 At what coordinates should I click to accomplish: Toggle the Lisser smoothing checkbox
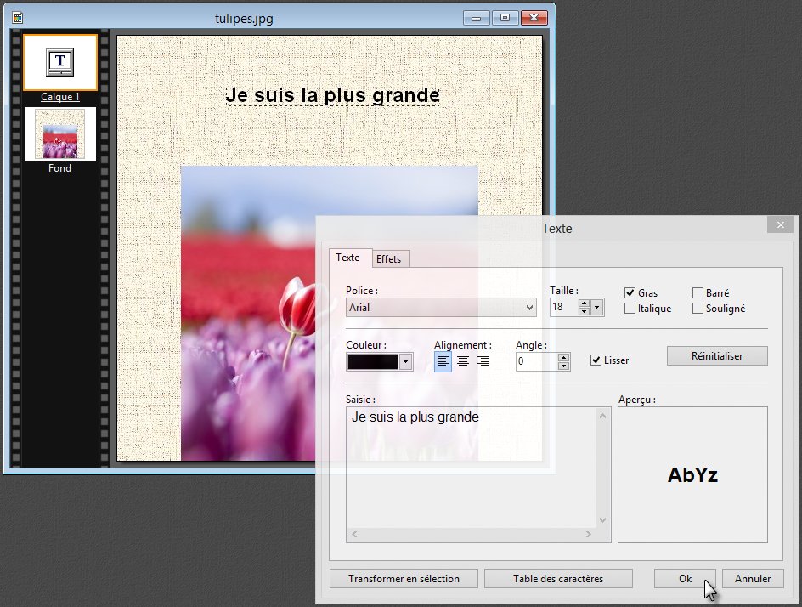click(596, 360)
